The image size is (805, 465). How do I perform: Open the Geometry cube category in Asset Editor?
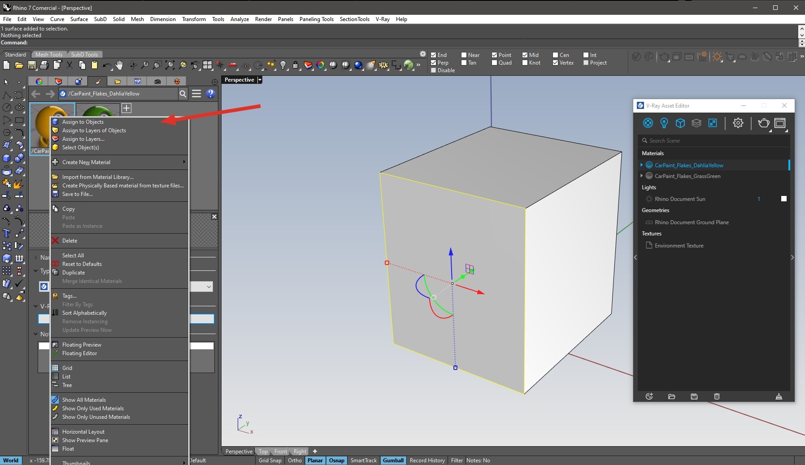pyautogui.click(x=680, y=123)
